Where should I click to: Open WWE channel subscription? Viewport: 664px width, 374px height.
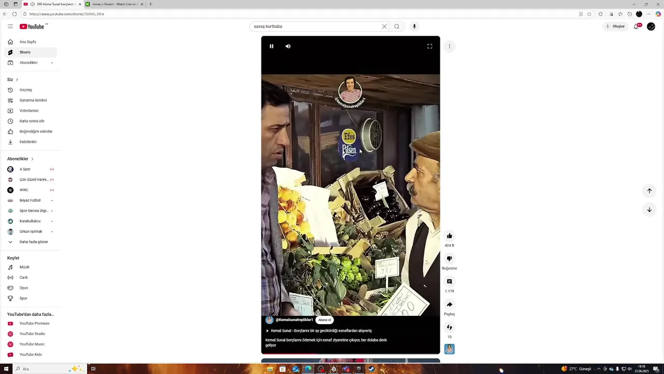click(x=31, y=190)
